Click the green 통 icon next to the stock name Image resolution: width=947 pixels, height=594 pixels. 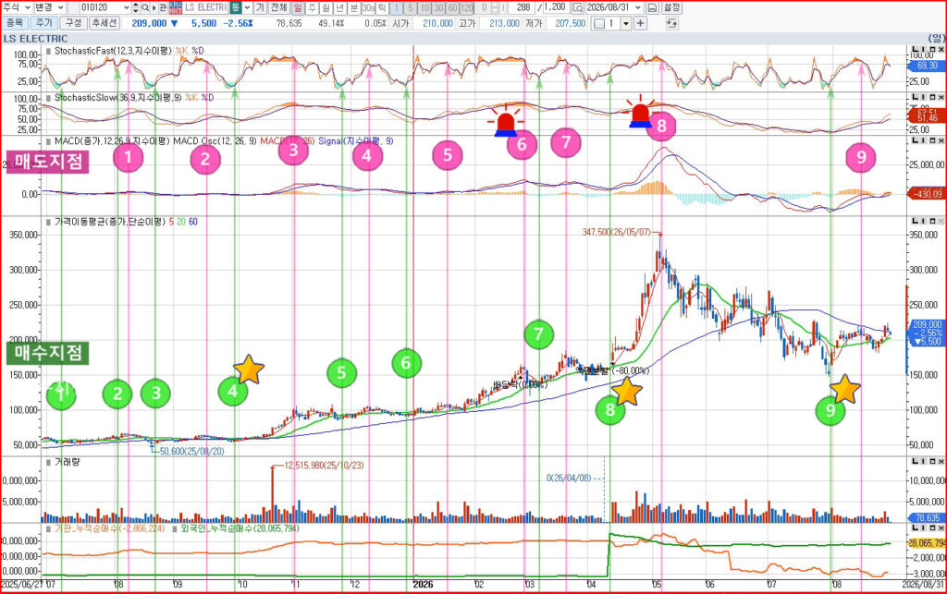click(236, 7)
